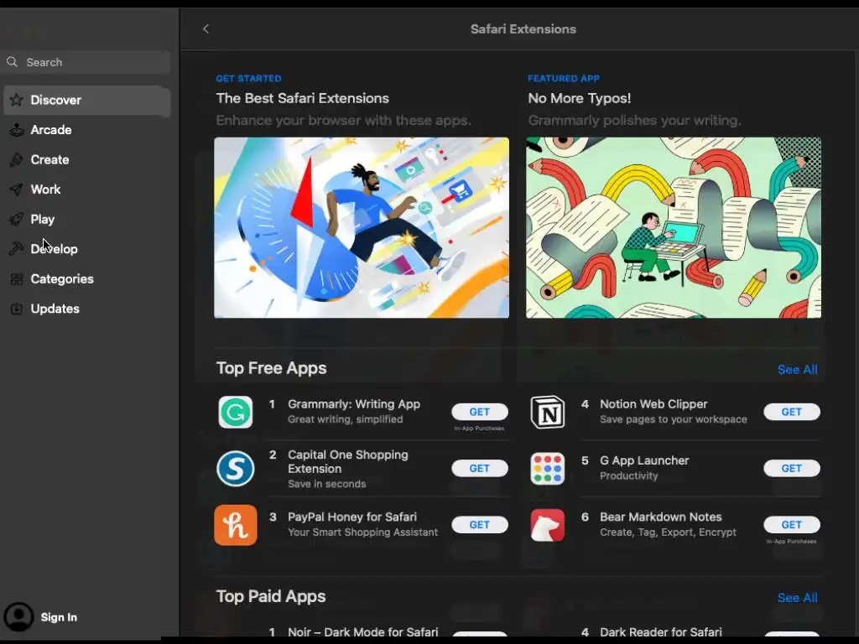The image size is (859, 644).
Task: Select Discover in the sidebar
Action: tap(87, 101)
